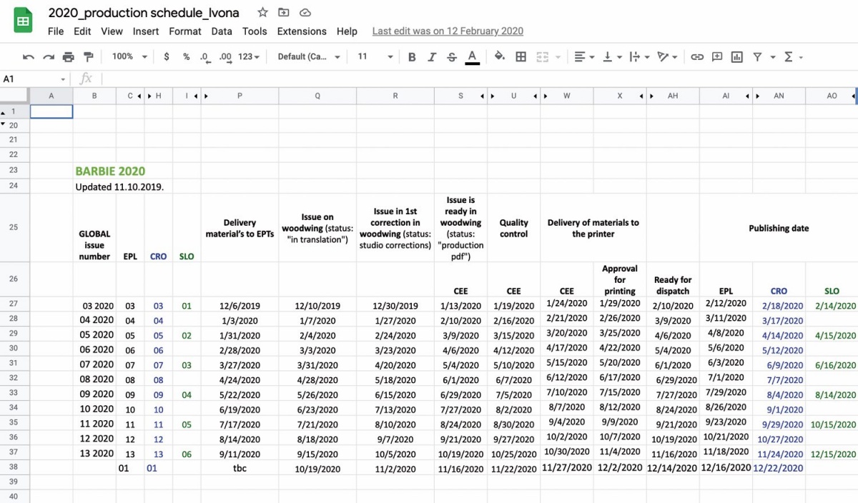
Task: Insert a chart
Action: tap(737, 57)
